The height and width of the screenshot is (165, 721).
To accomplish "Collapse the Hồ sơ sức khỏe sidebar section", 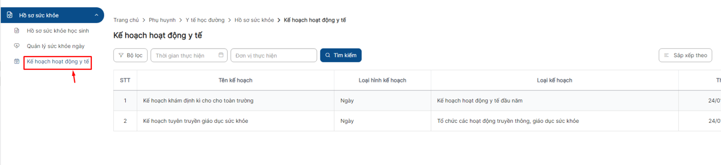I will (96, 15).
